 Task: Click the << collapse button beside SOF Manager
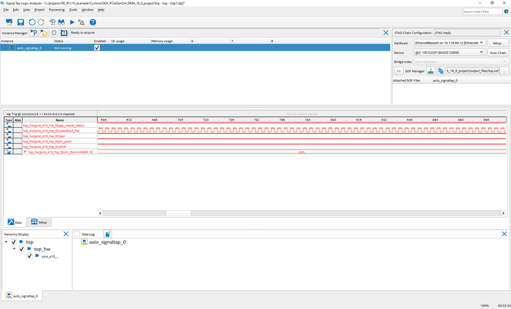[x=398, y=71]
